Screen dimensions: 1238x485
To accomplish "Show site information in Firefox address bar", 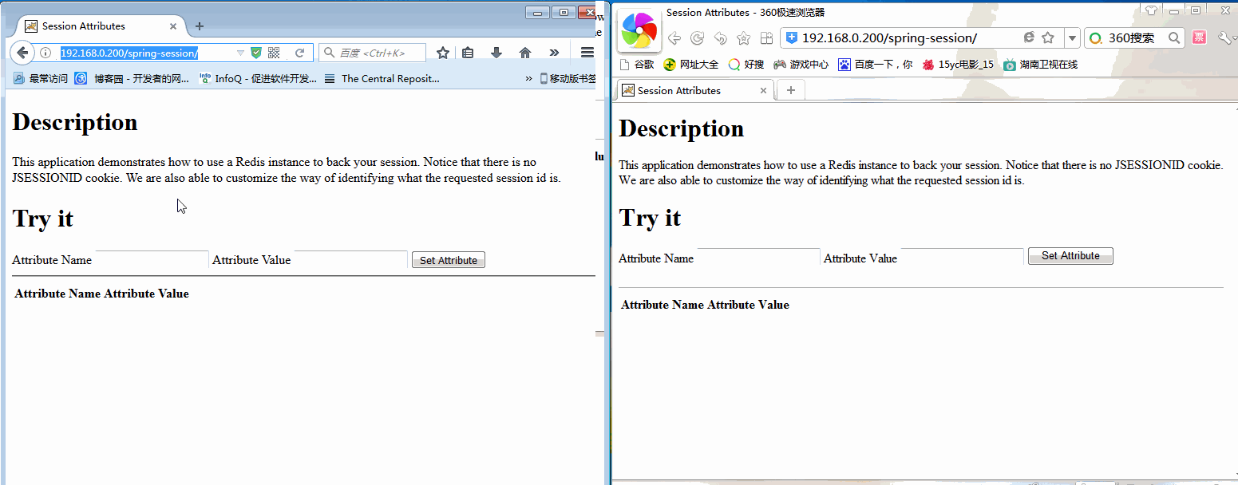I will [45, 53].
